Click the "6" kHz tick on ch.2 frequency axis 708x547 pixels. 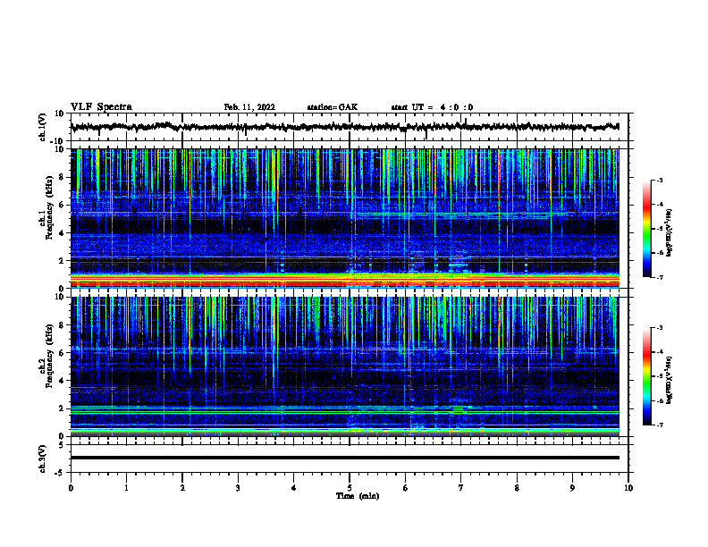click(x=62, y=353)
